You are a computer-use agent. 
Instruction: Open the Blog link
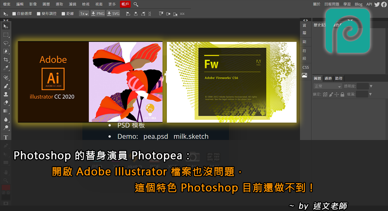[x=359, y=4]
